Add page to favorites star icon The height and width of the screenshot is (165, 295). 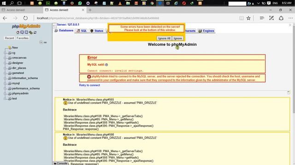248,18
